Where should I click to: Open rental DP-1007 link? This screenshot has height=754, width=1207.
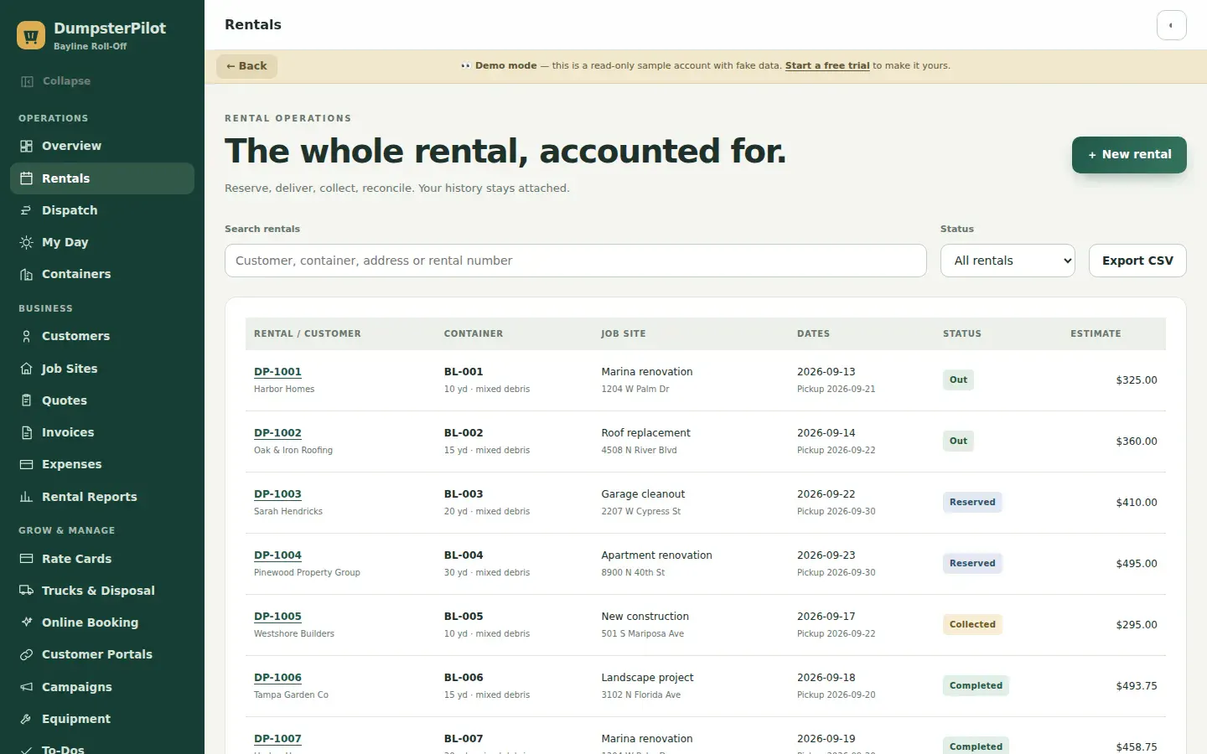point(277,739)
